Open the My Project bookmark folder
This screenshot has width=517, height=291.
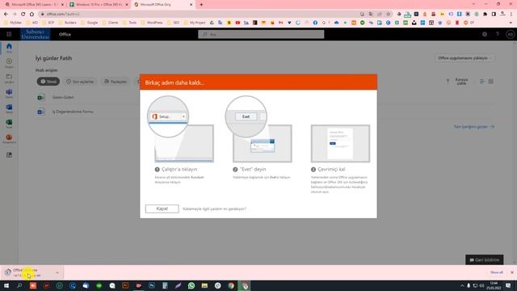(x=195, y=23)
